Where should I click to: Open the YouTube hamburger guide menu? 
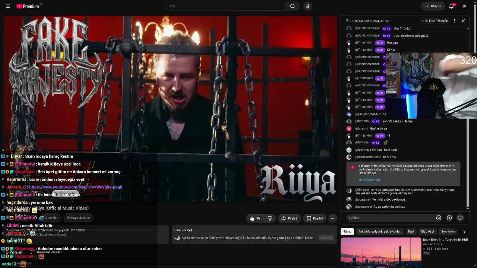8,6
